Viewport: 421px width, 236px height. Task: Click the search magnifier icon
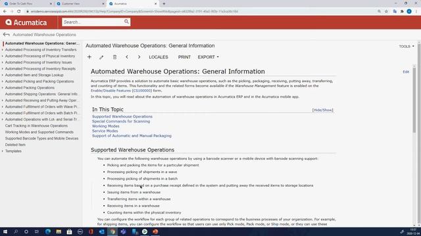126,22
